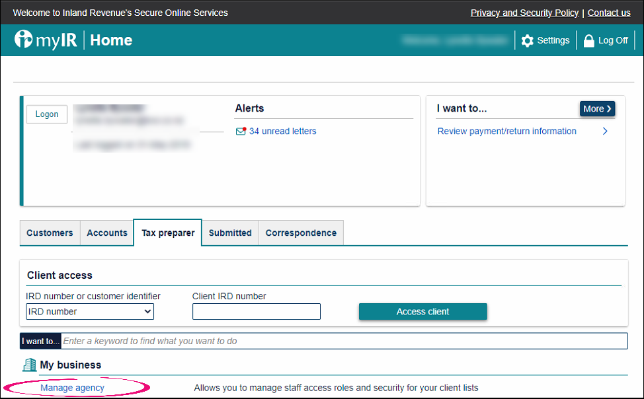The image size is (644, 399).
Task: Open the Submitted tab
Action: (229, 233)
